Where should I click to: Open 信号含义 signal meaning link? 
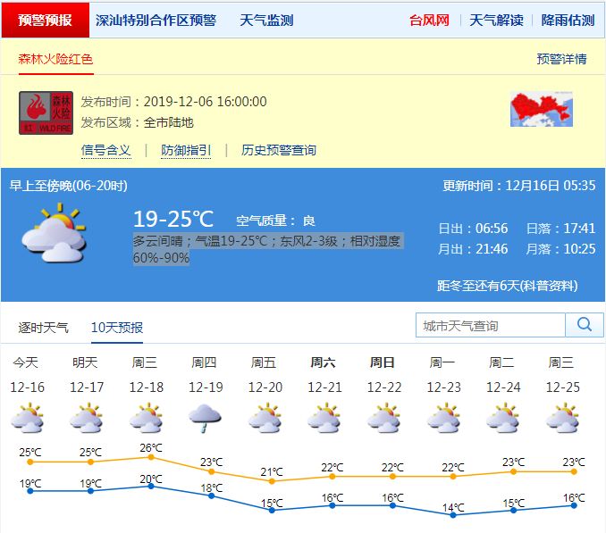tap(106, 150)
